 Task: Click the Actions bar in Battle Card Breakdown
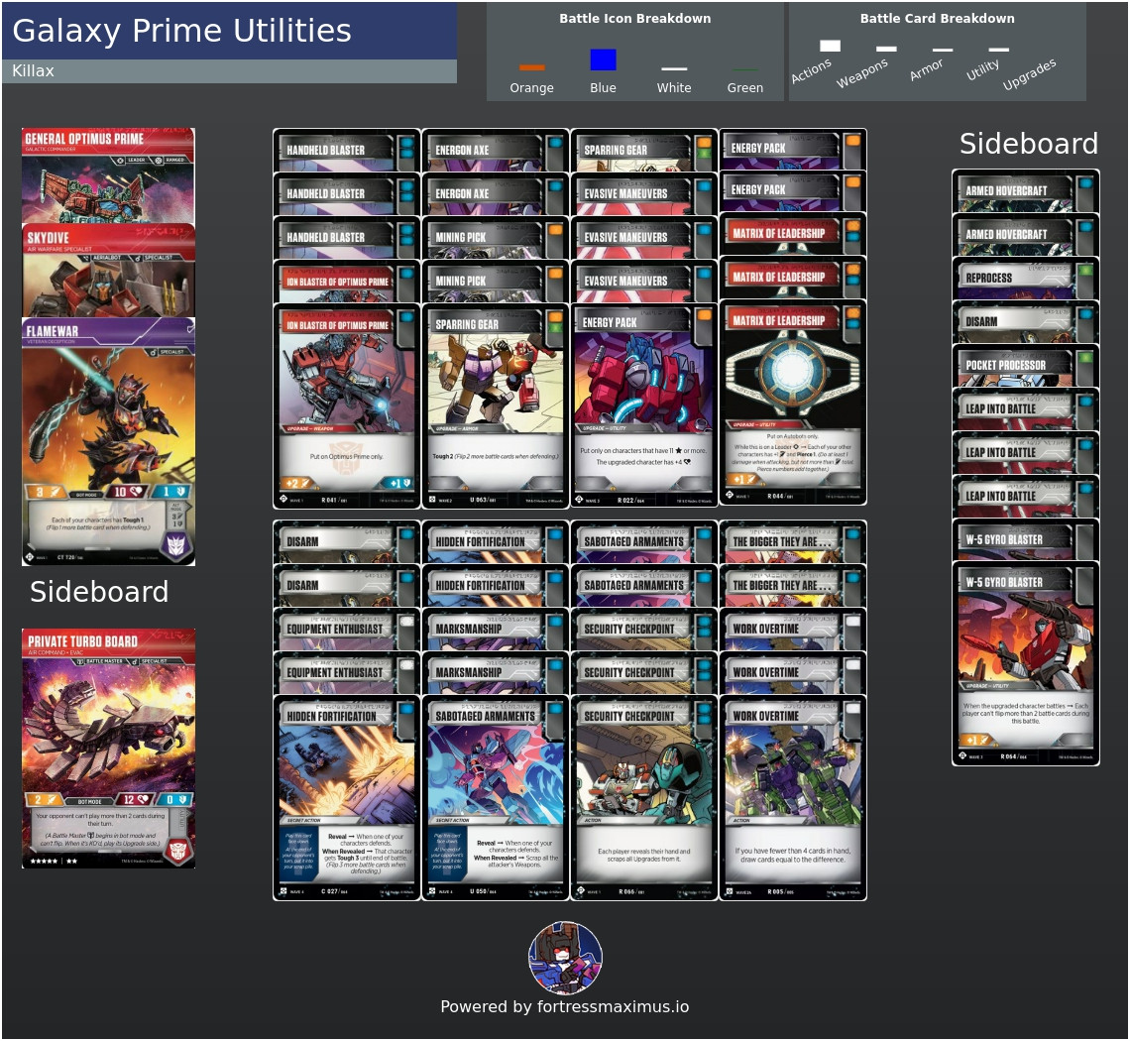point(831,47)
